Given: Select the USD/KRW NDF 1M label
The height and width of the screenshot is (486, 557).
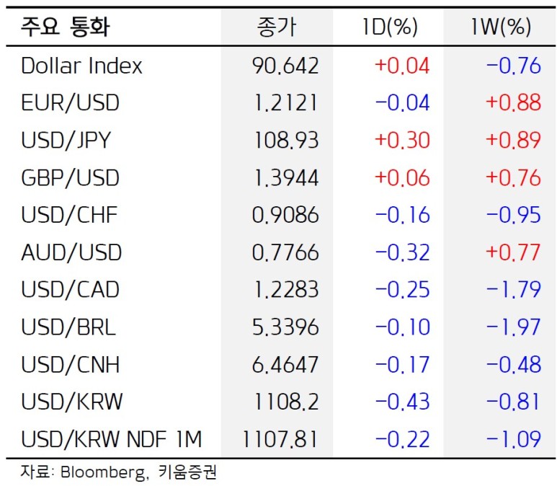Looking at the screenshot, I should (112, 439).
